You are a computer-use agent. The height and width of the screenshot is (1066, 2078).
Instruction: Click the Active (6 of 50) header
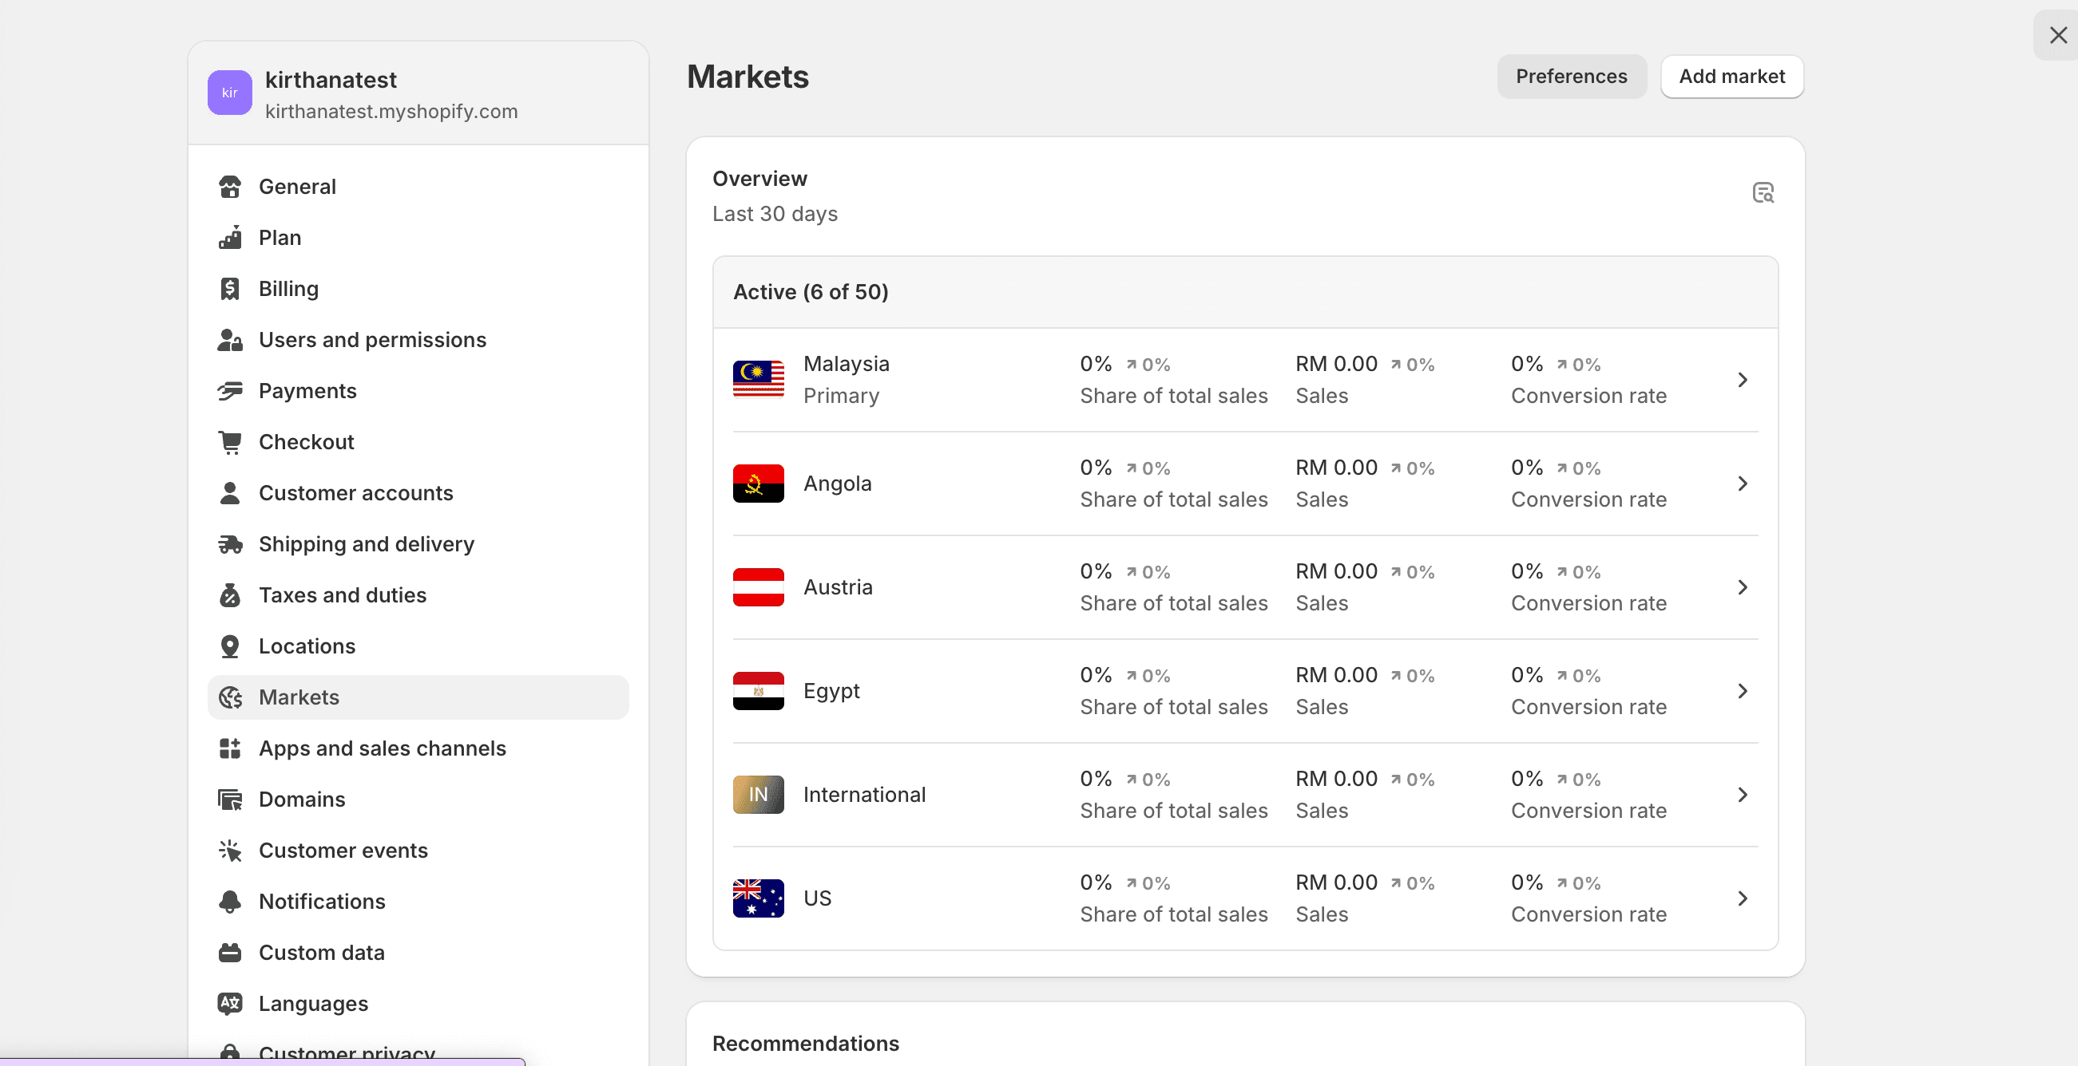coord(811,292)
